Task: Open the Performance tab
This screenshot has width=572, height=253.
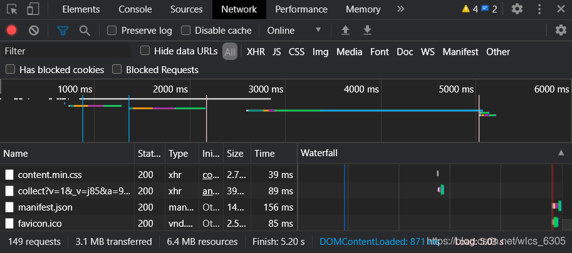Action: [x=301, y=9]
